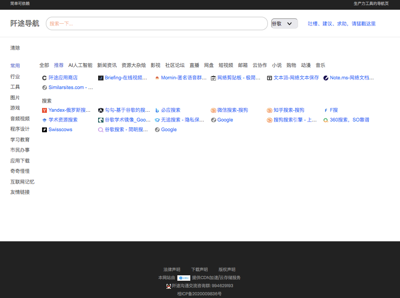Viewport: 400px width, 298px height.
Task: Click the red Yandex icon
Action: (x=44, y=111)
